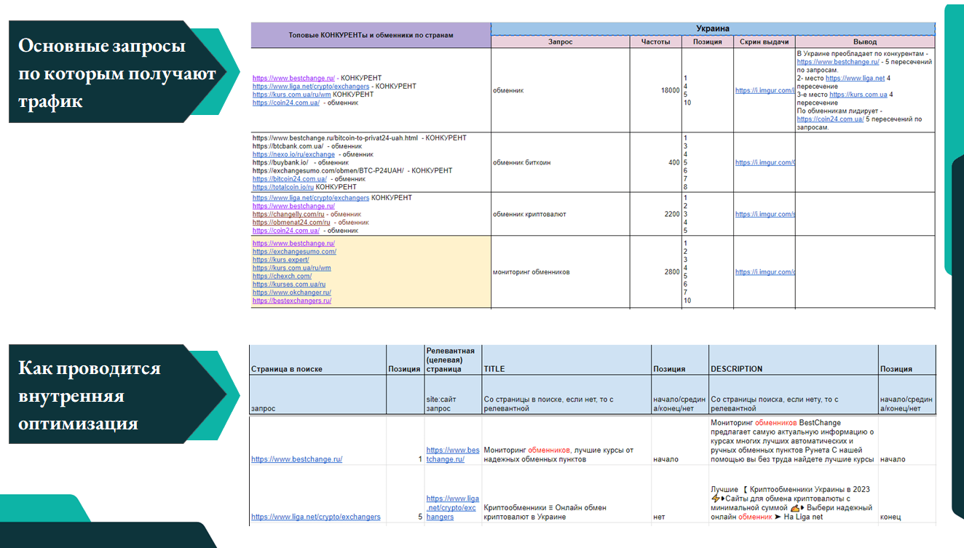964x548 pixels.
Task: Click the конец position cell
Action: 906,494
